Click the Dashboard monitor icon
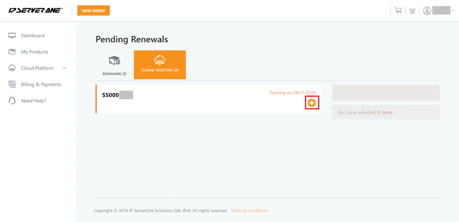The image size is (459, 222). coord(12,36)
